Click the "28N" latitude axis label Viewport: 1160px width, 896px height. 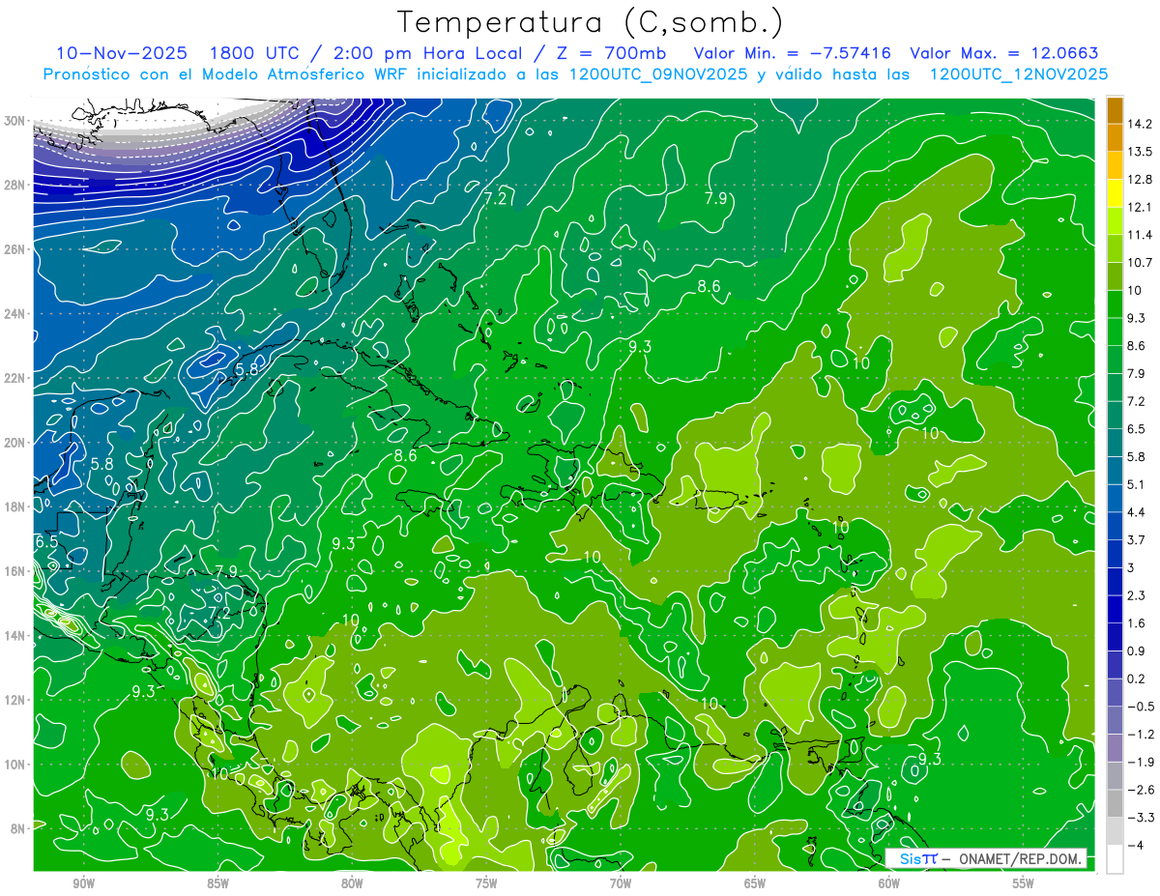tap(15, 185)
